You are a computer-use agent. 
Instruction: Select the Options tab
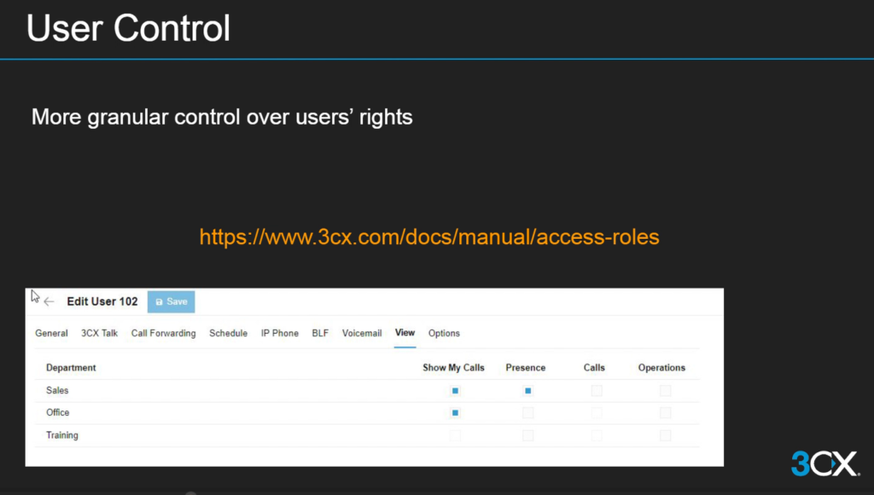pos(444,333)
